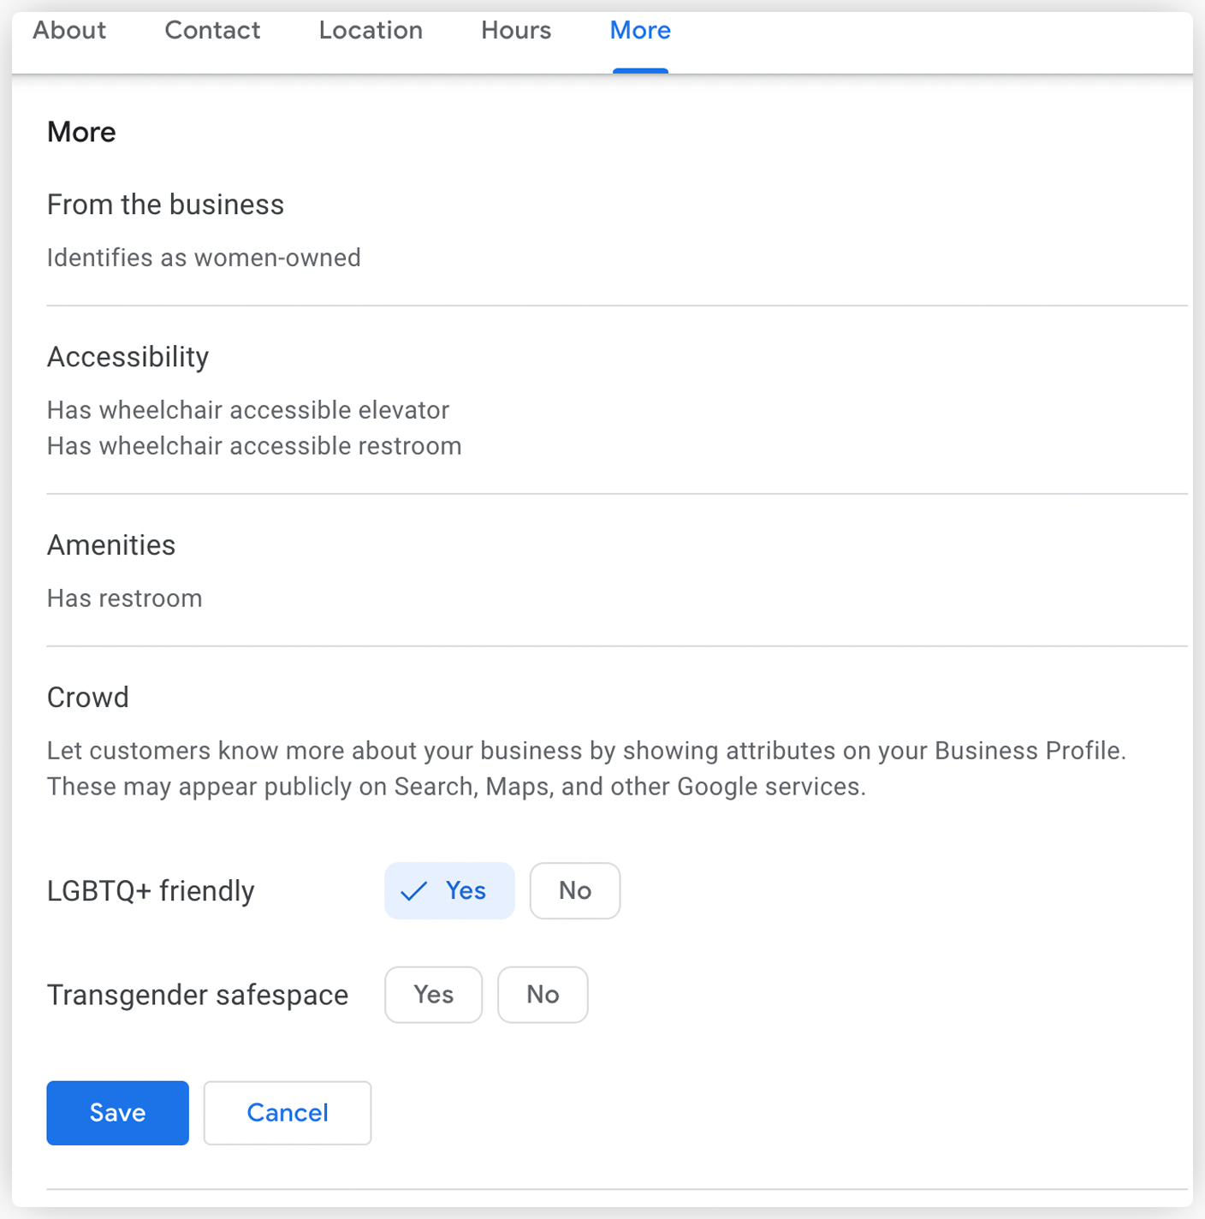Select the More tab
1205x1219 pixels.
(640, 31)
